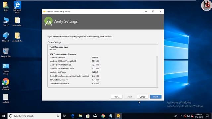212x119 pixels.
Task: Select the Network desktop icon
Action: click(x=6, y=37)
